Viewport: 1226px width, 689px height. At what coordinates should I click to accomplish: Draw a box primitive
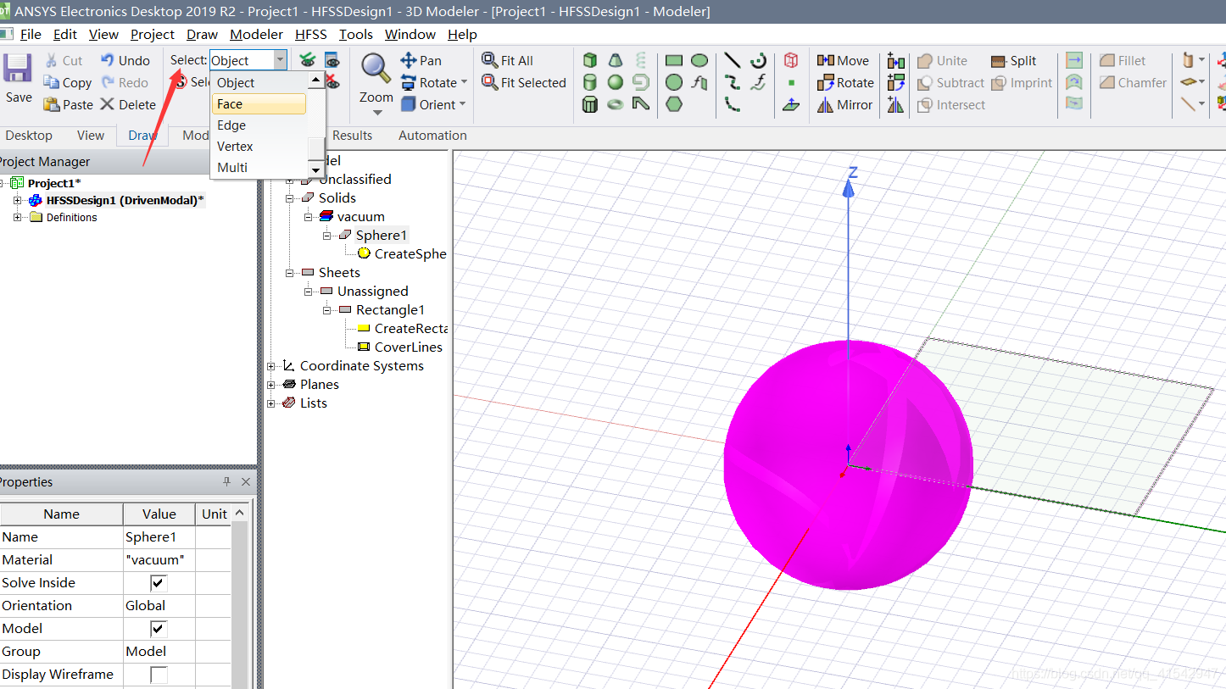[x=590, y=60]
